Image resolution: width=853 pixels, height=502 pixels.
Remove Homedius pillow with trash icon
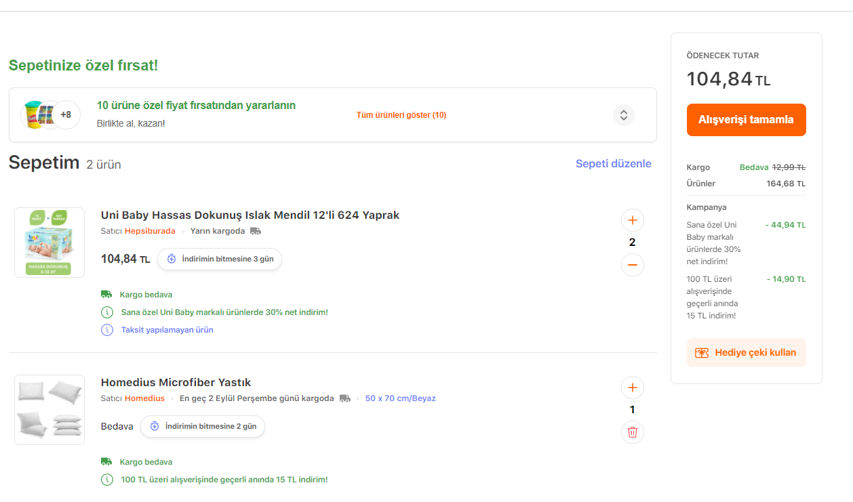click(x=633, y=432)
